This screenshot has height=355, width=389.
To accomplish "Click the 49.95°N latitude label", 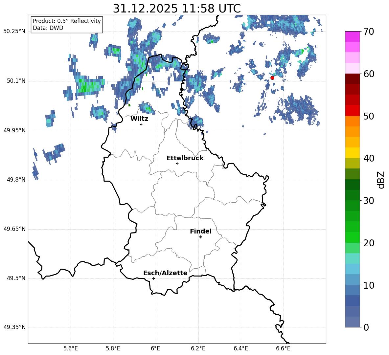I will point(14,130).
